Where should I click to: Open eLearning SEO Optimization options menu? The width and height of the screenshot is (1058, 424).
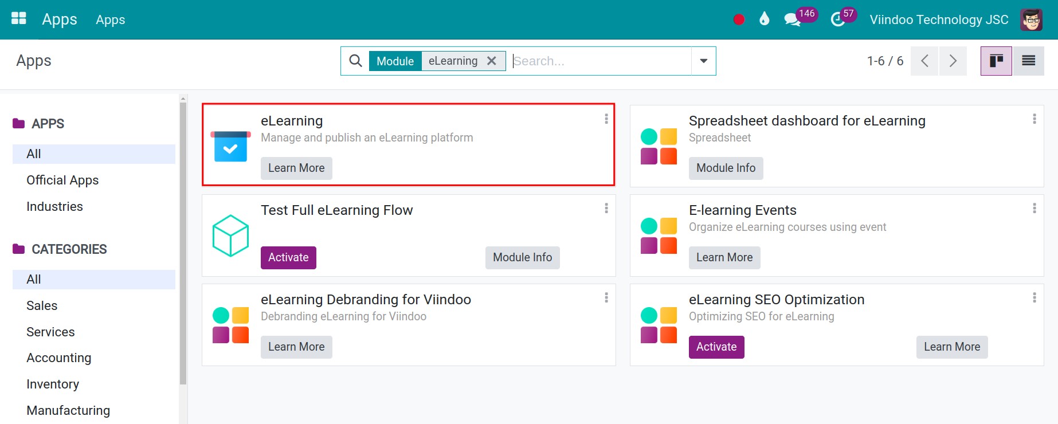[1034, 297]
